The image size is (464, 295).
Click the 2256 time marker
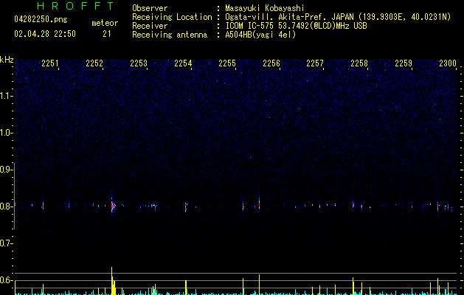pyautogui.click(x=271, y=63)
